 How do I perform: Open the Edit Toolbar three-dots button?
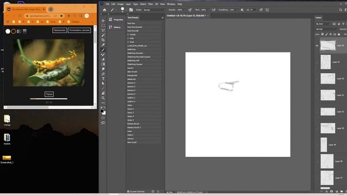[x=103, y=103]
